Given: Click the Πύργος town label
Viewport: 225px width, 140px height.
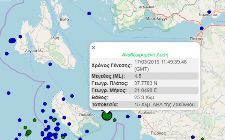Looking at the screenshot, I should pyautogui.click(x=158, y=133).
